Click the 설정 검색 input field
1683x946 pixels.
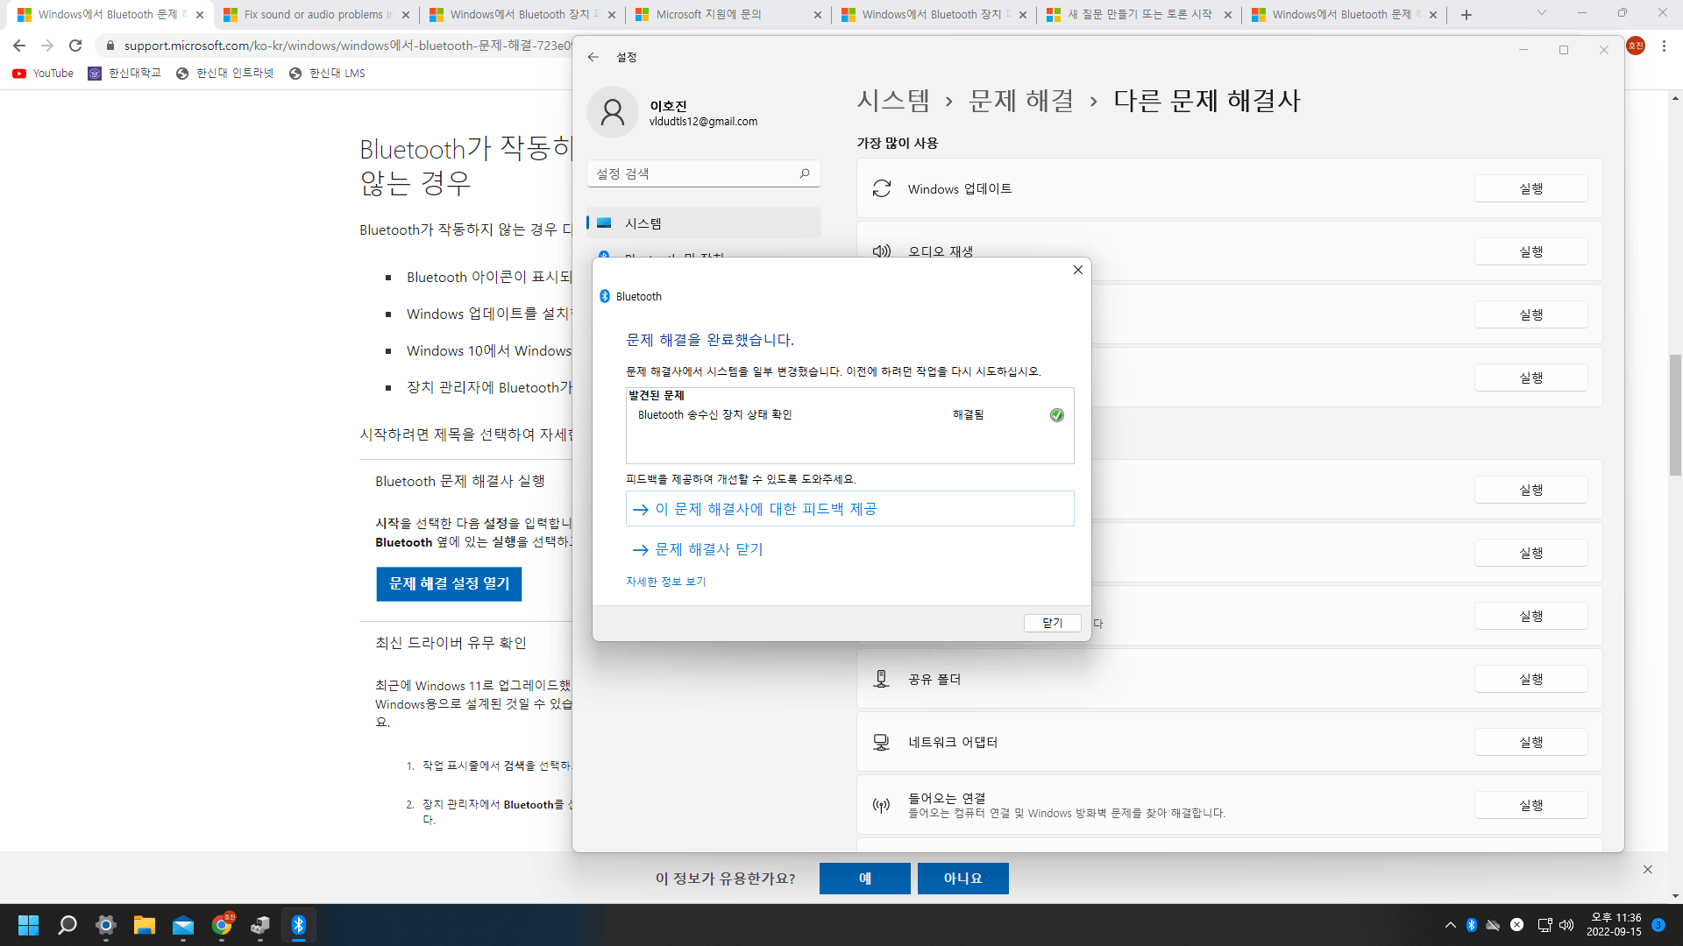692,173
